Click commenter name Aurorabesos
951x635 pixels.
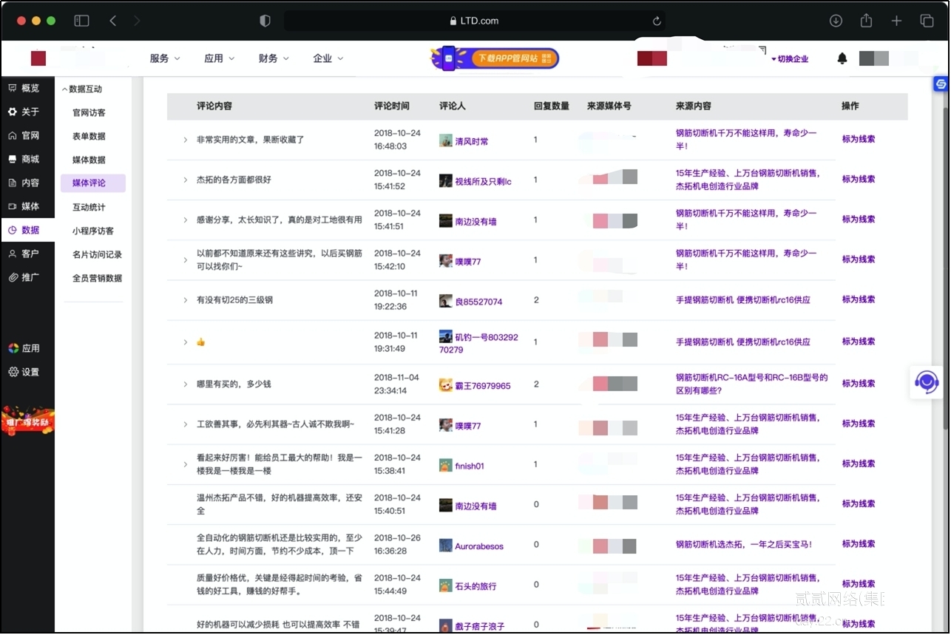pyautogui.click(x=478, y=546)
